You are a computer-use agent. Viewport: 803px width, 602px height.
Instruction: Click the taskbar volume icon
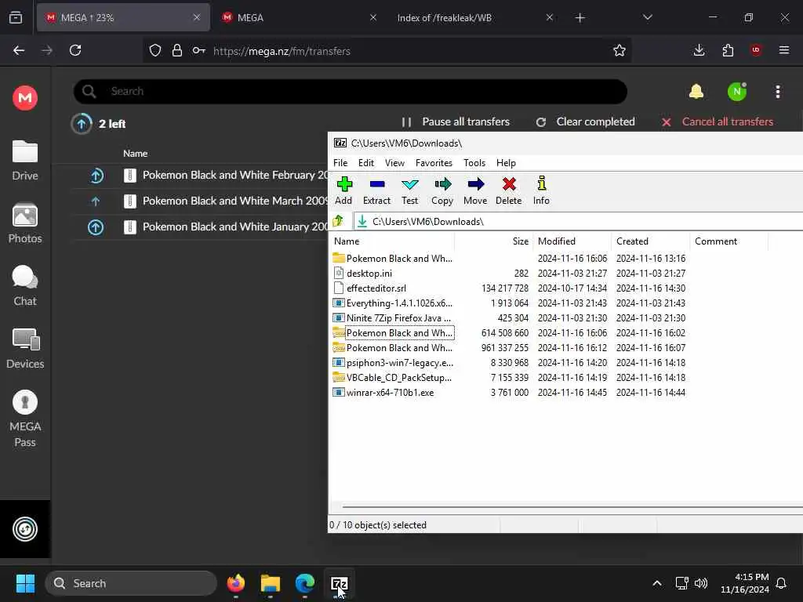click(701, 583)
